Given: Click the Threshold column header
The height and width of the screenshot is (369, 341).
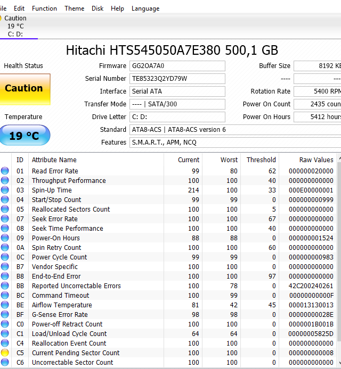Looking at the screenshot, I should click(260, 160).
